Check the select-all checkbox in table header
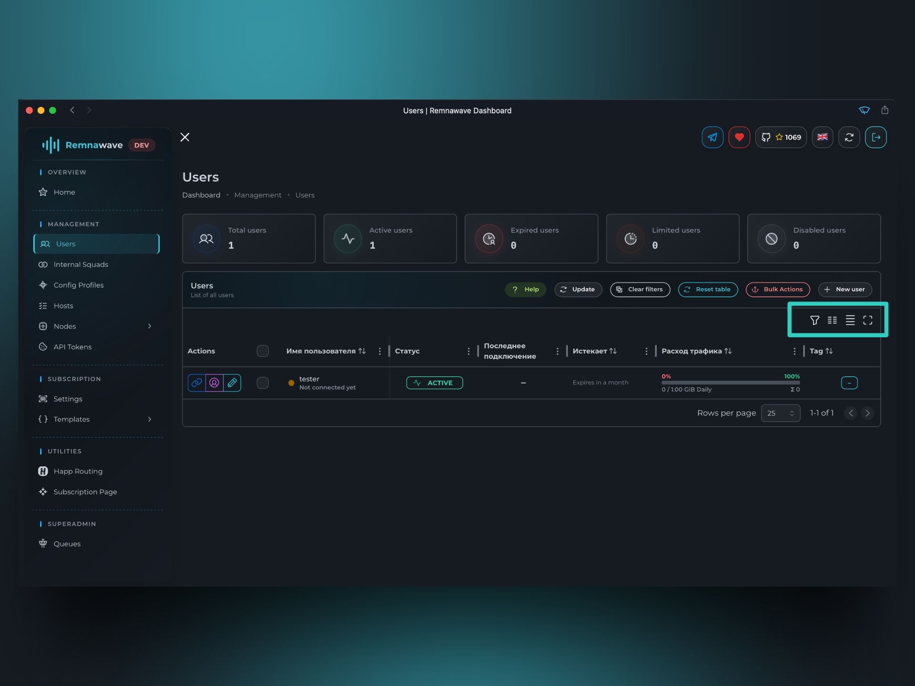The width and height of the screenshot is (915, 686). (263, 351)
